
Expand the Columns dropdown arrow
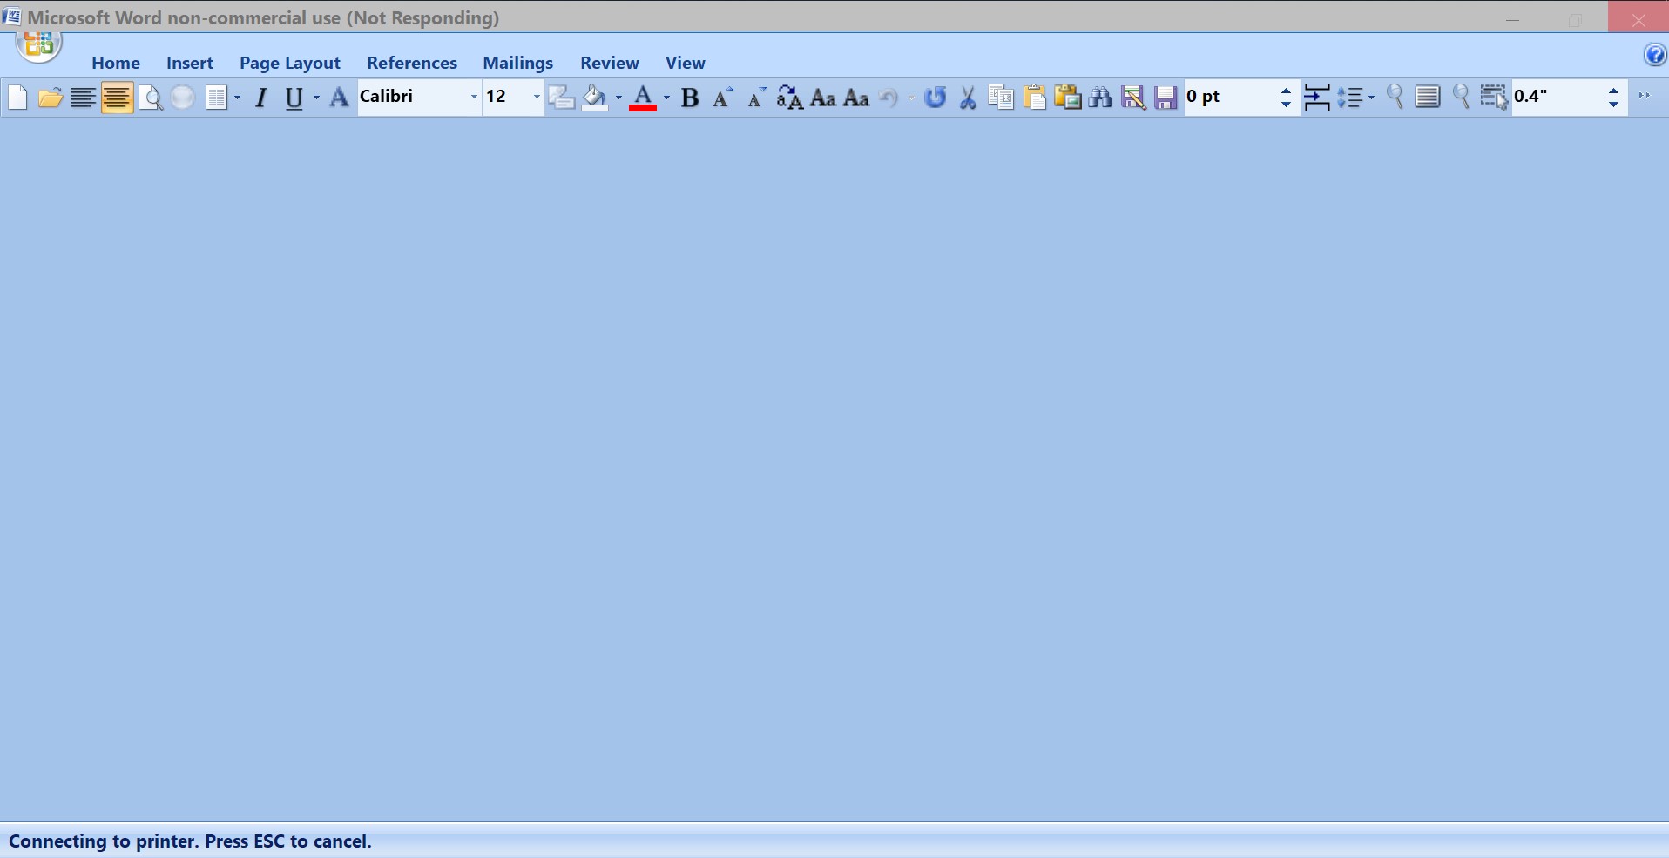point(237,98)
